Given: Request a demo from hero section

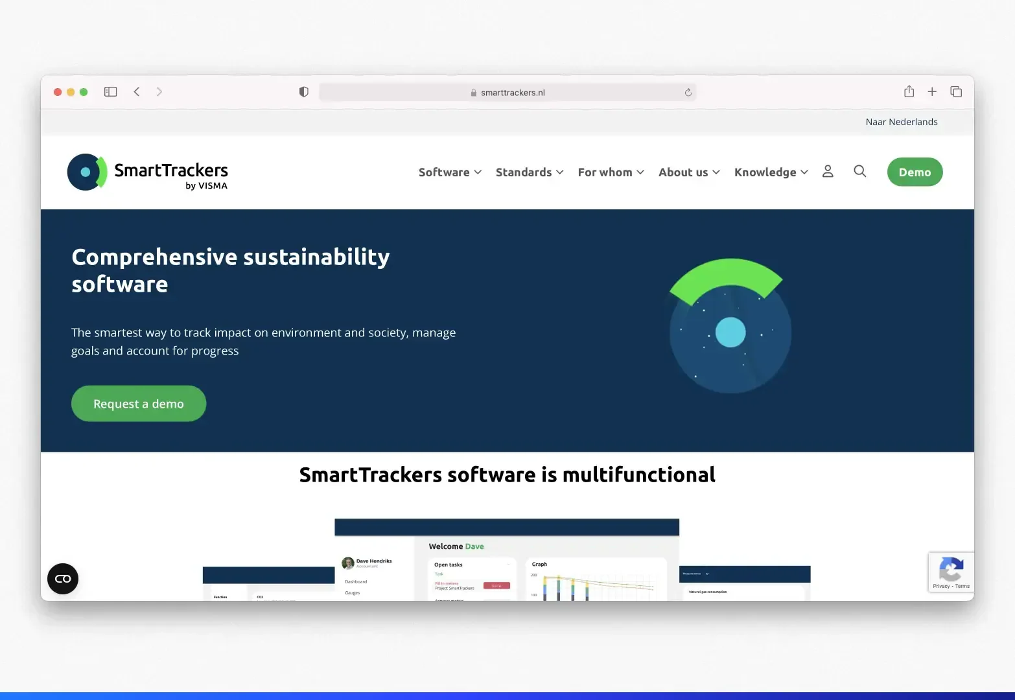Looking at the screenshot, I should tap(139, 404).
